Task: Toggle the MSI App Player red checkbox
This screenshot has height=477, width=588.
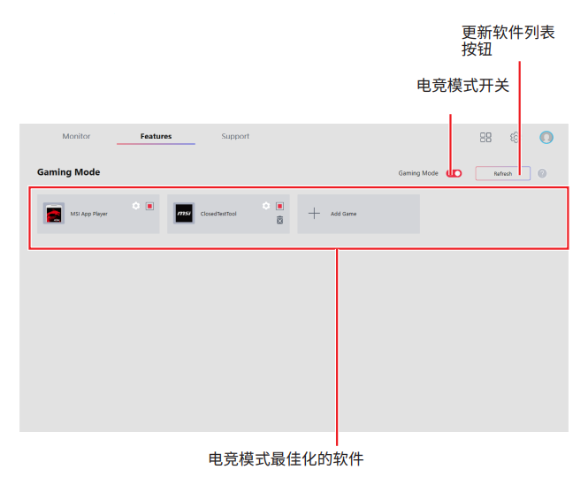Action: click(149, 206)
